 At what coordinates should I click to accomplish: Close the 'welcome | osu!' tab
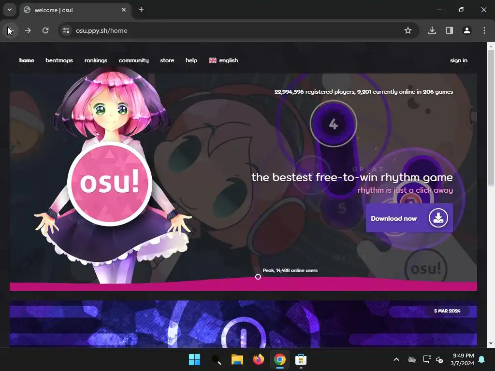[x=124, y=10]
